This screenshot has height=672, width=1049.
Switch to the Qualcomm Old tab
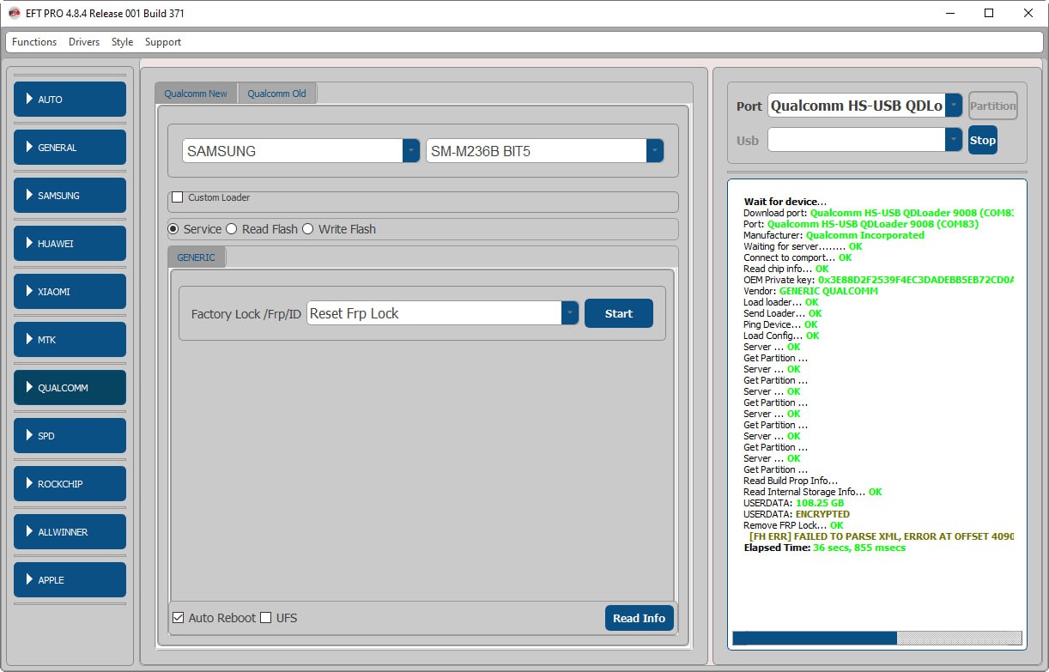pyautogui.click(x=276, y=94)
